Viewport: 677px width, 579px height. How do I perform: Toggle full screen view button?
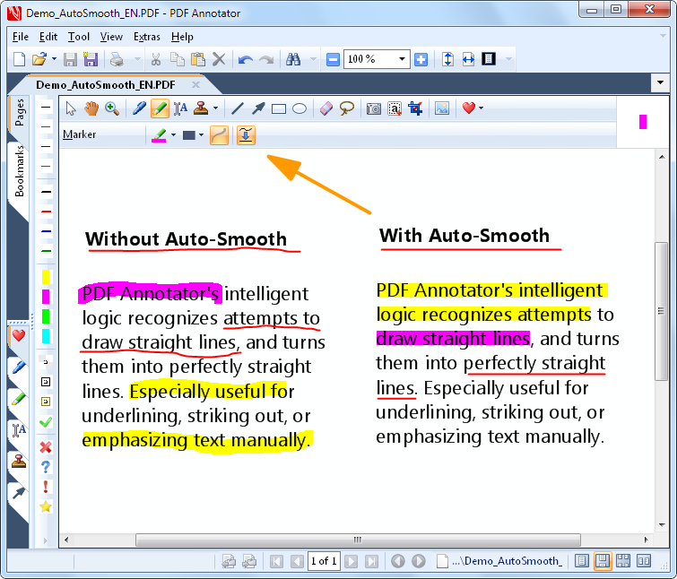(x=489, y=59)
